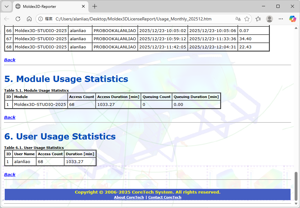Go to browser home icon
300x208 pixels.
(29, 19)
